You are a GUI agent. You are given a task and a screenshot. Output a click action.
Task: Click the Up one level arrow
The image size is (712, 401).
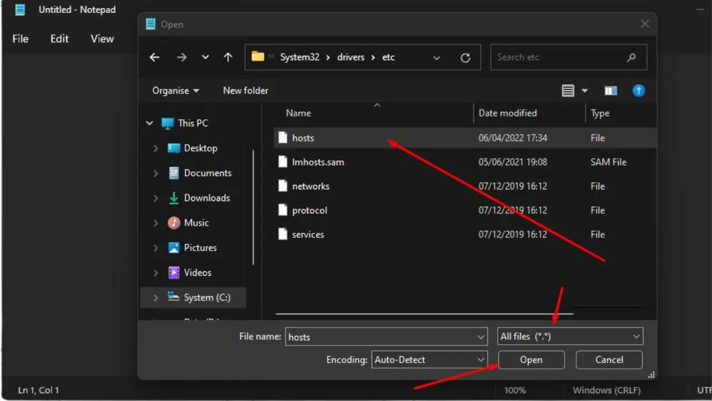pos(228,57)
